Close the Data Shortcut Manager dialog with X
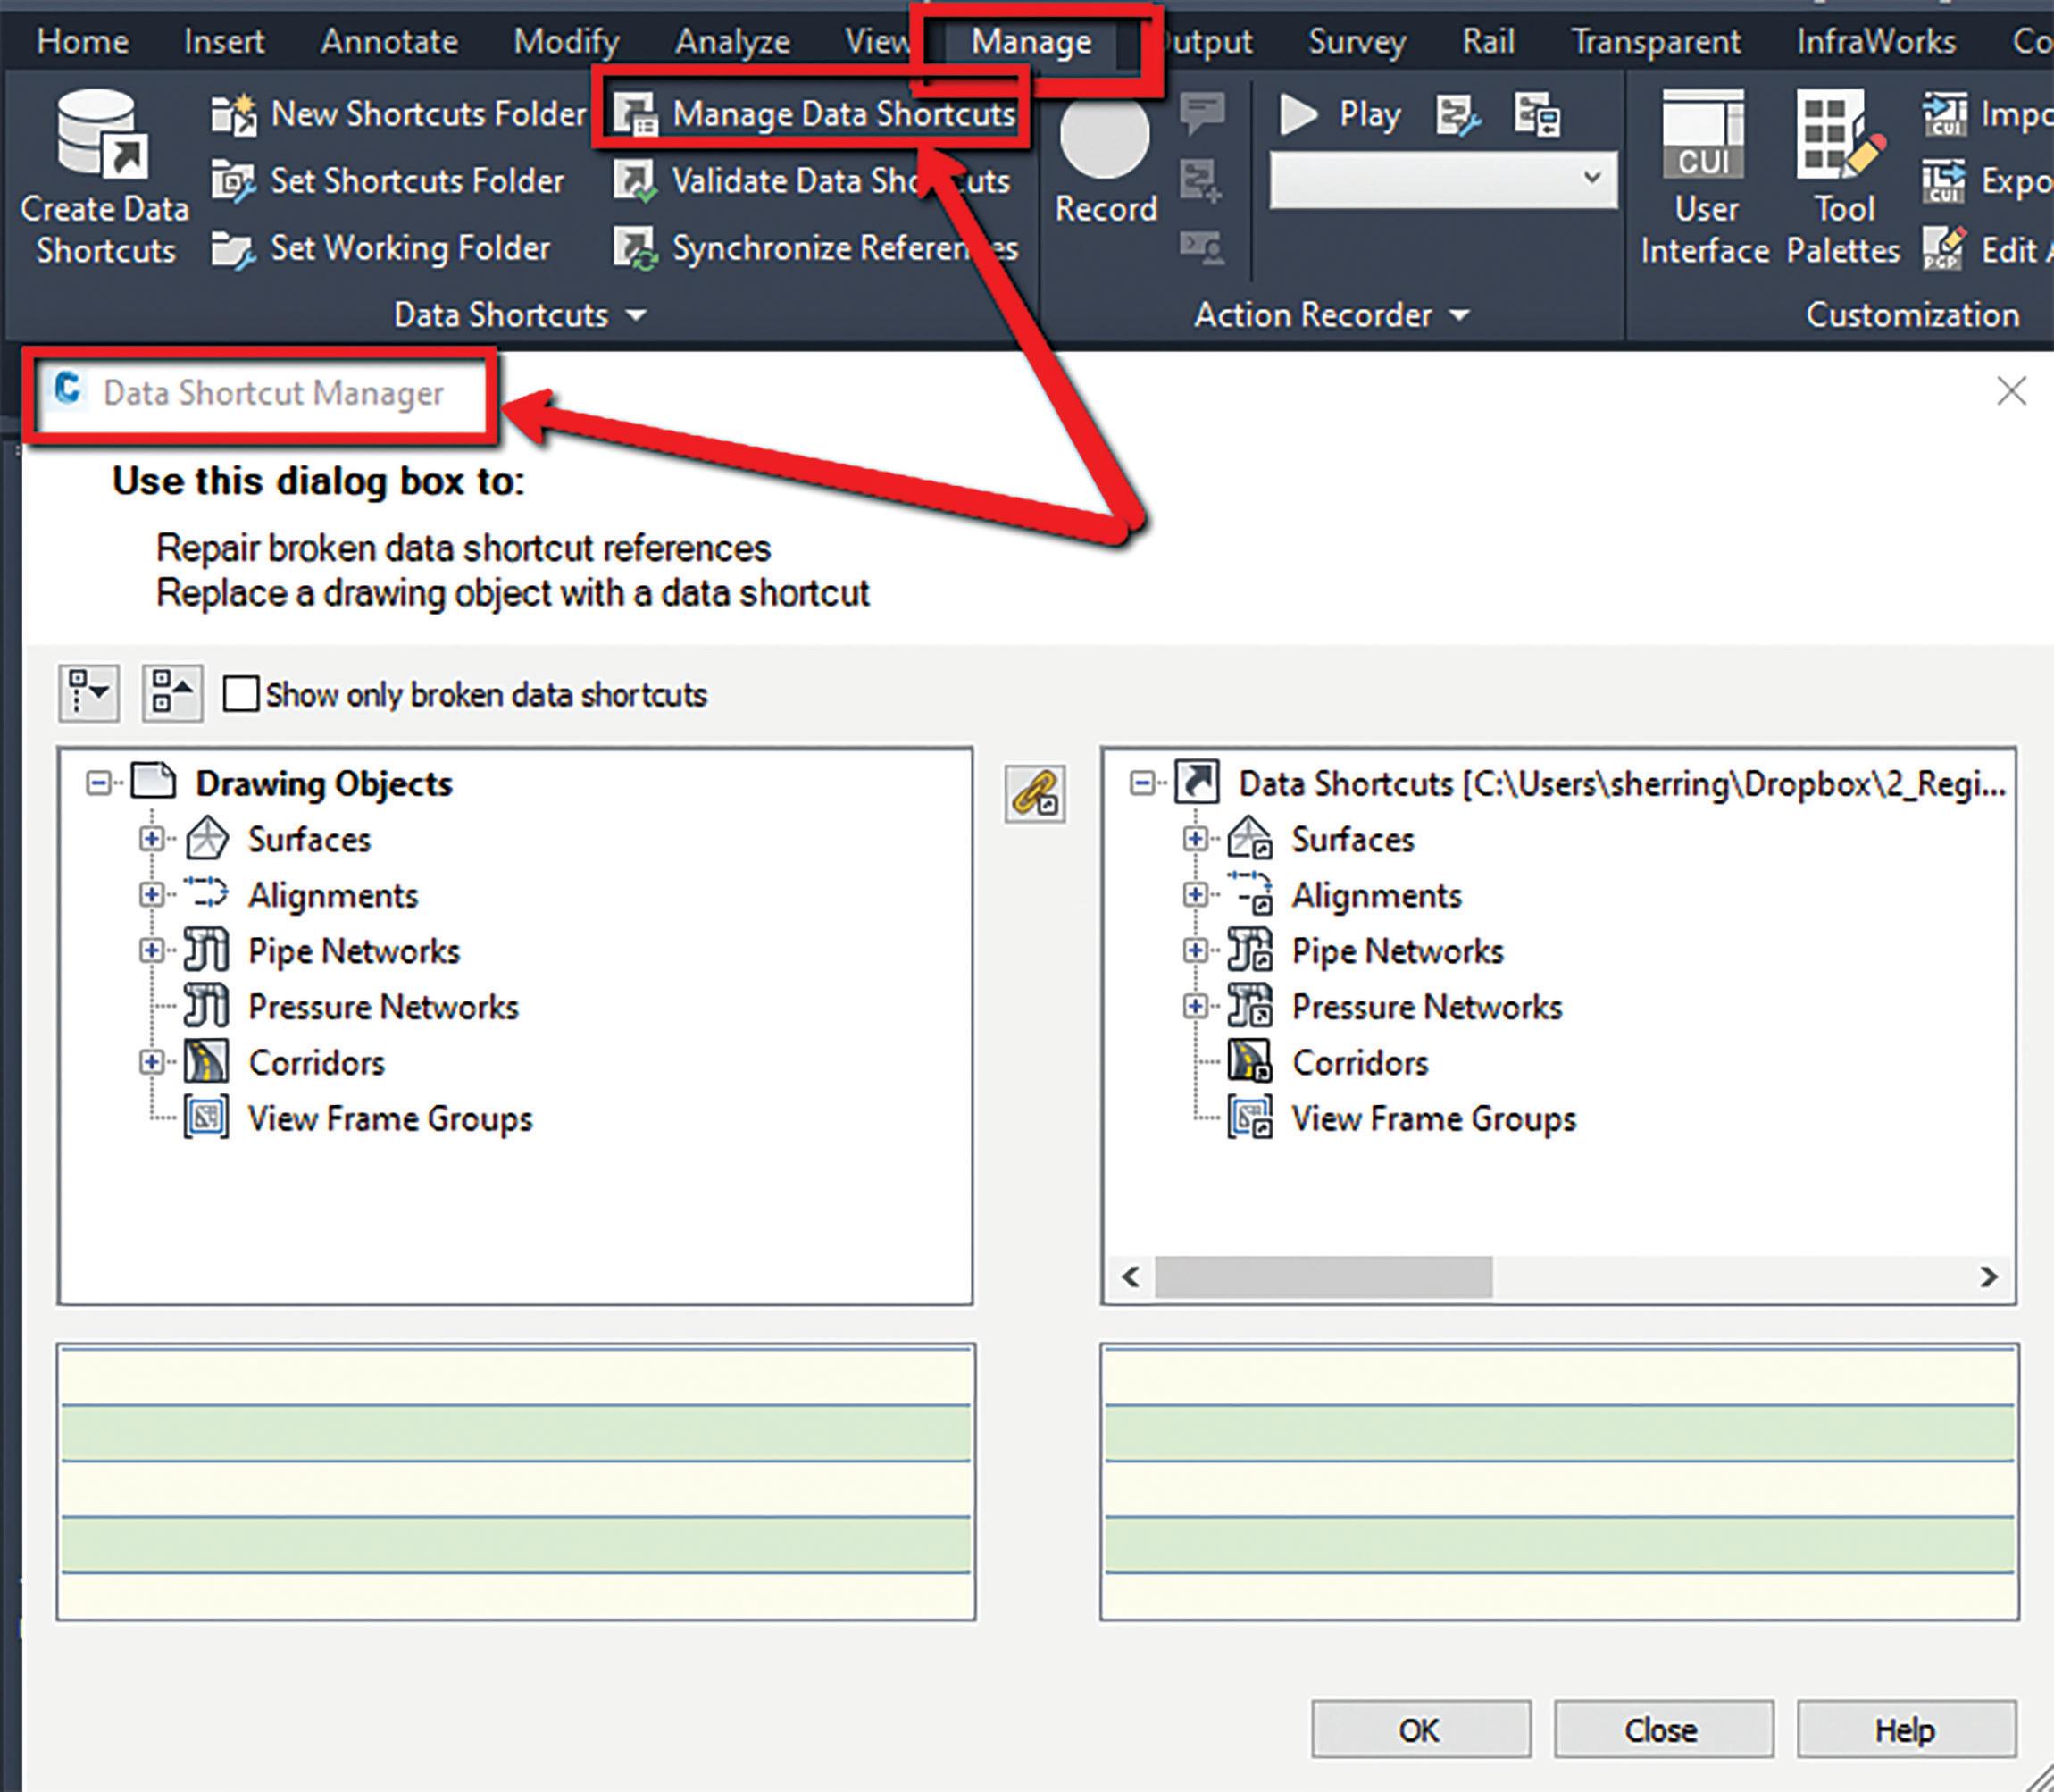The width and height of the screenshot is (2054, 1792). pyautogui.click(x=2011, y=391)
